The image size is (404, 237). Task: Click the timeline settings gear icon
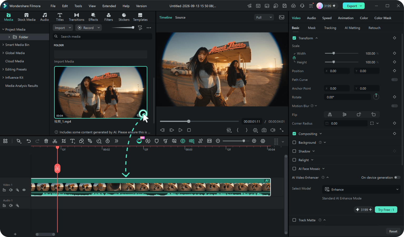pos(263,141)
